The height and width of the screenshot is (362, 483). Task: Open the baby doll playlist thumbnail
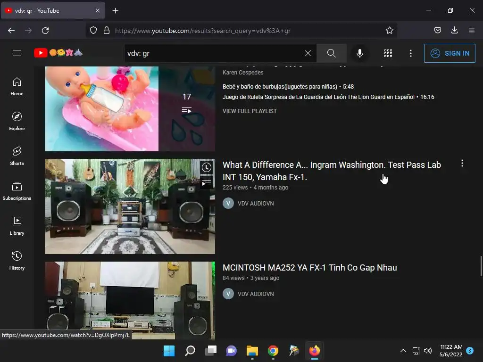click(130, 109)
